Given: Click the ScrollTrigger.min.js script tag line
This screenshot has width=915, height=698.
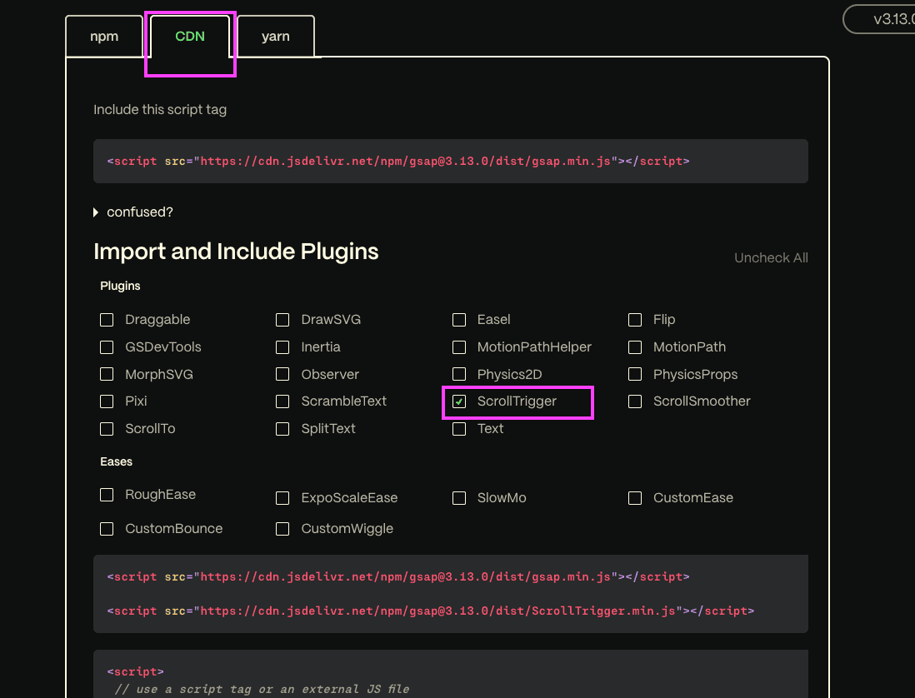Looking at the screenshot, I should tap(430, 611).
